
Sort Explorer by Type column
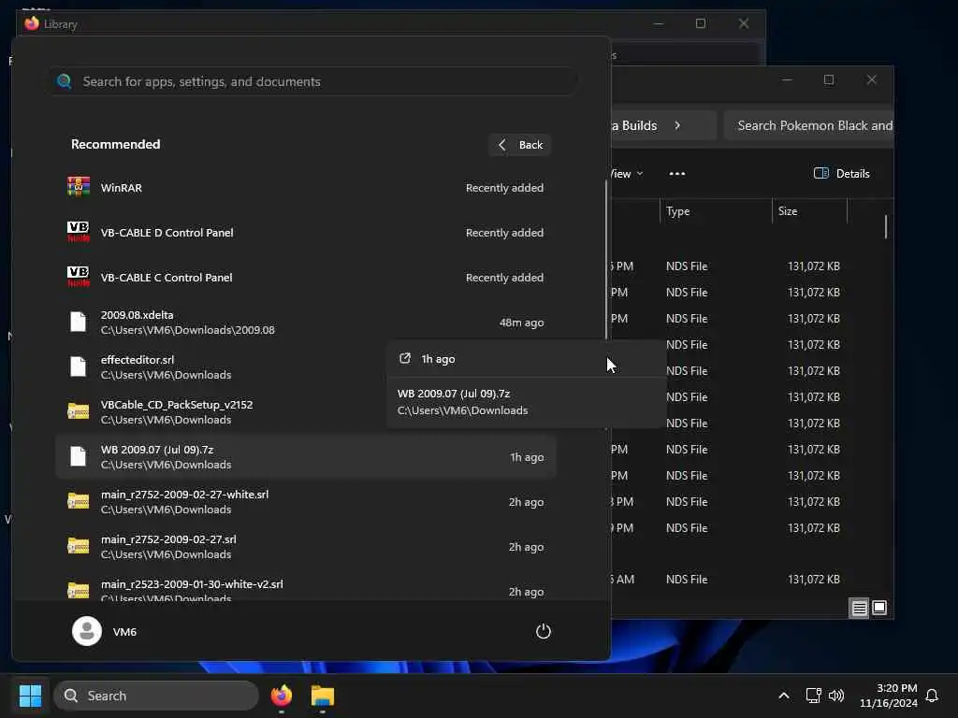click(x=715, y=211)
